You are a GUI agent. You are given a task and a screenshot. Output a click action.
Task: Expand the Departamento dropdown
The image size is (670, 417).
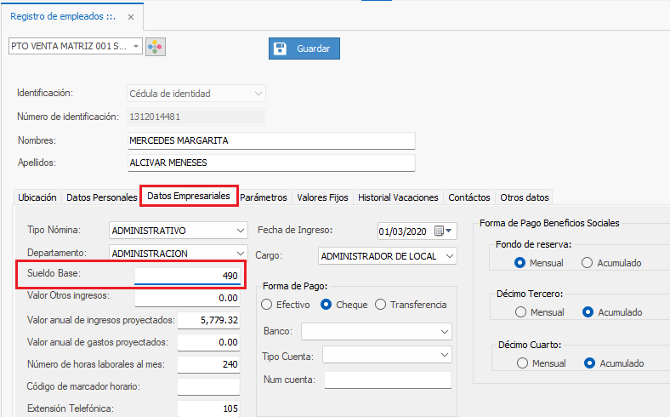[239, 253]
